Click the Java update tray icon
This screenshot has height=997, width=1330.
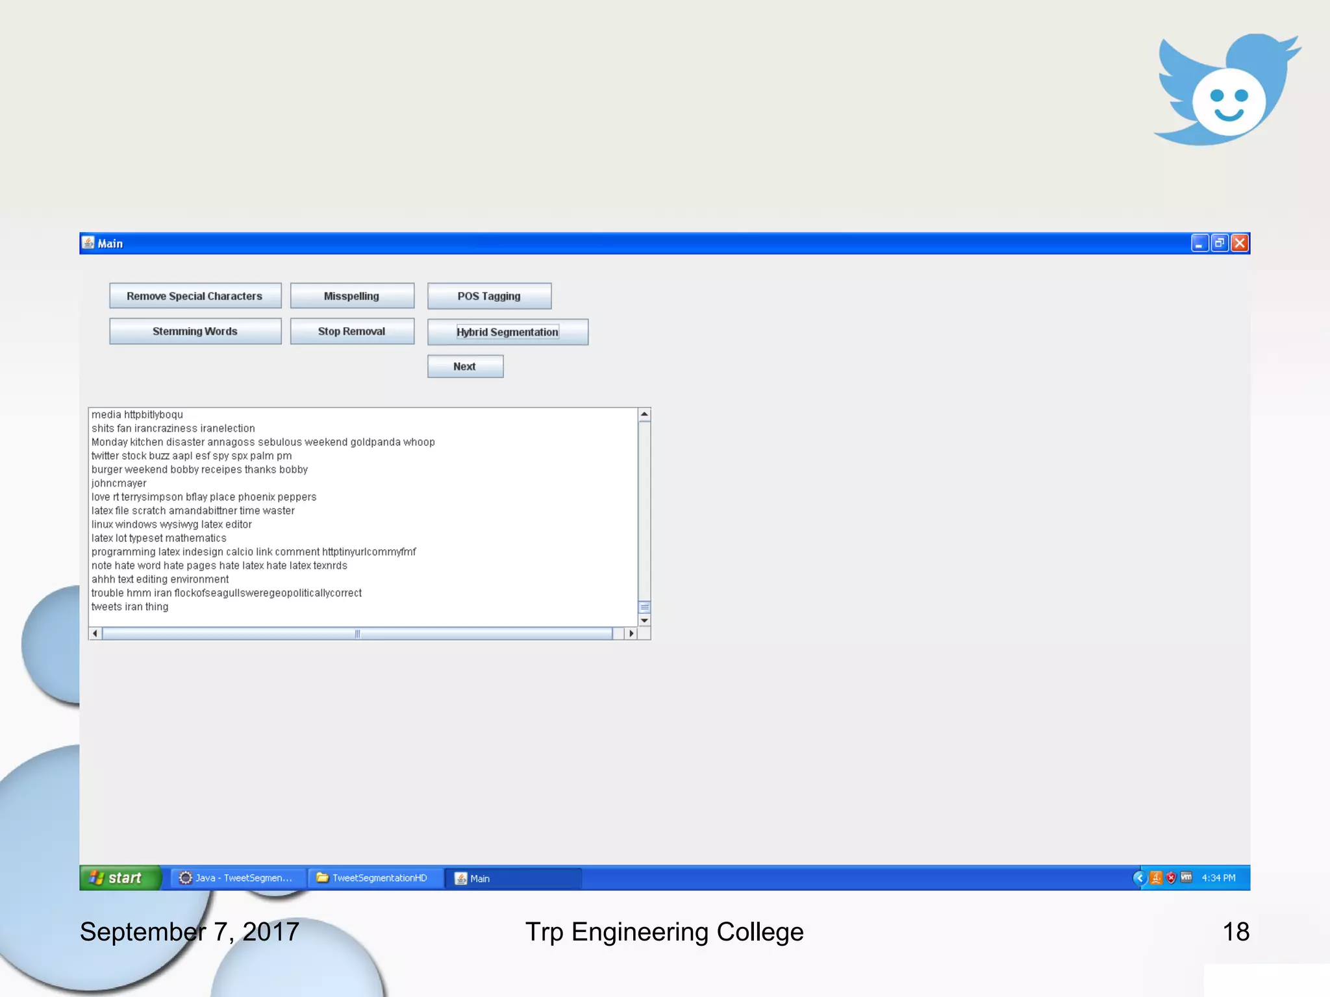pos(1156,878)
